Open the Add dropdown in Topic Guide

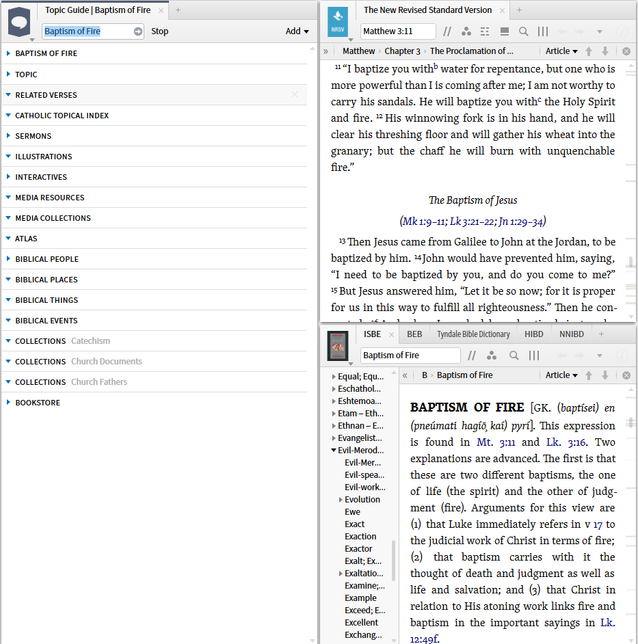pos(297,31)
